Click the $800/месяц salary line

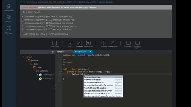(47, 17)
